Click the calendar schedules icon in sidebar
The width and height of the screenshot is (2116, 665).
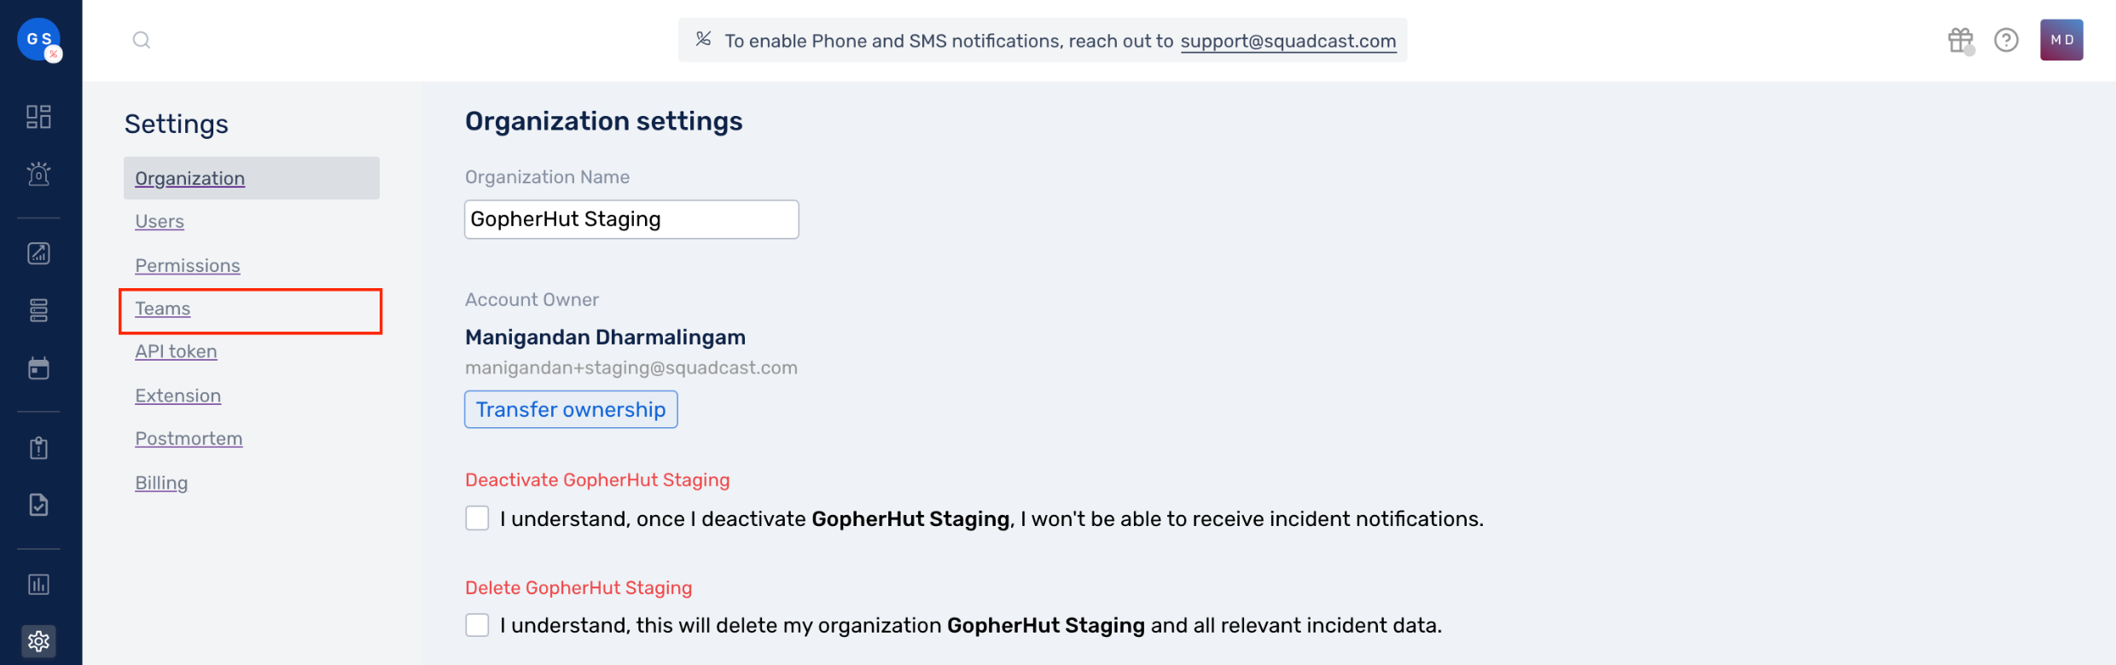click(38, 368)
